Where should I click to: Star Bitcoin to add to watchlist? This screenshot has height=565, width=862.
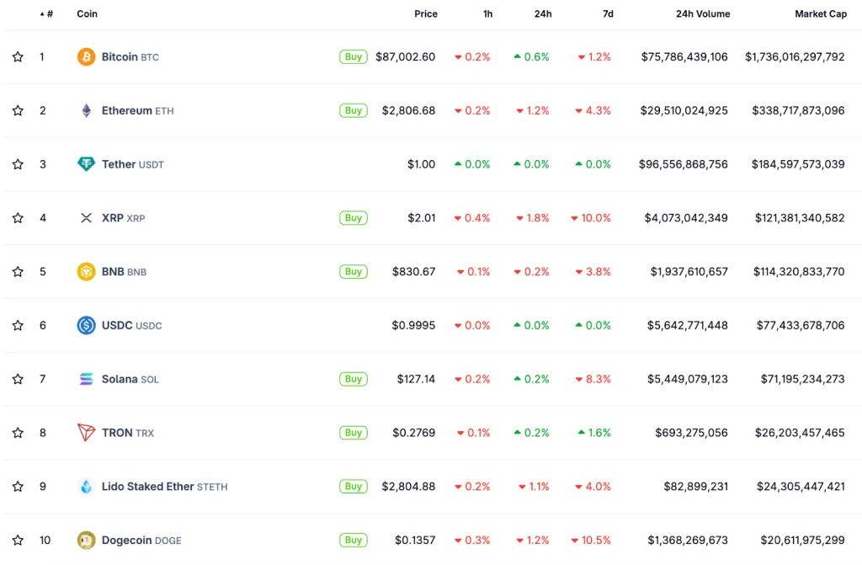(x=18, y=56)
